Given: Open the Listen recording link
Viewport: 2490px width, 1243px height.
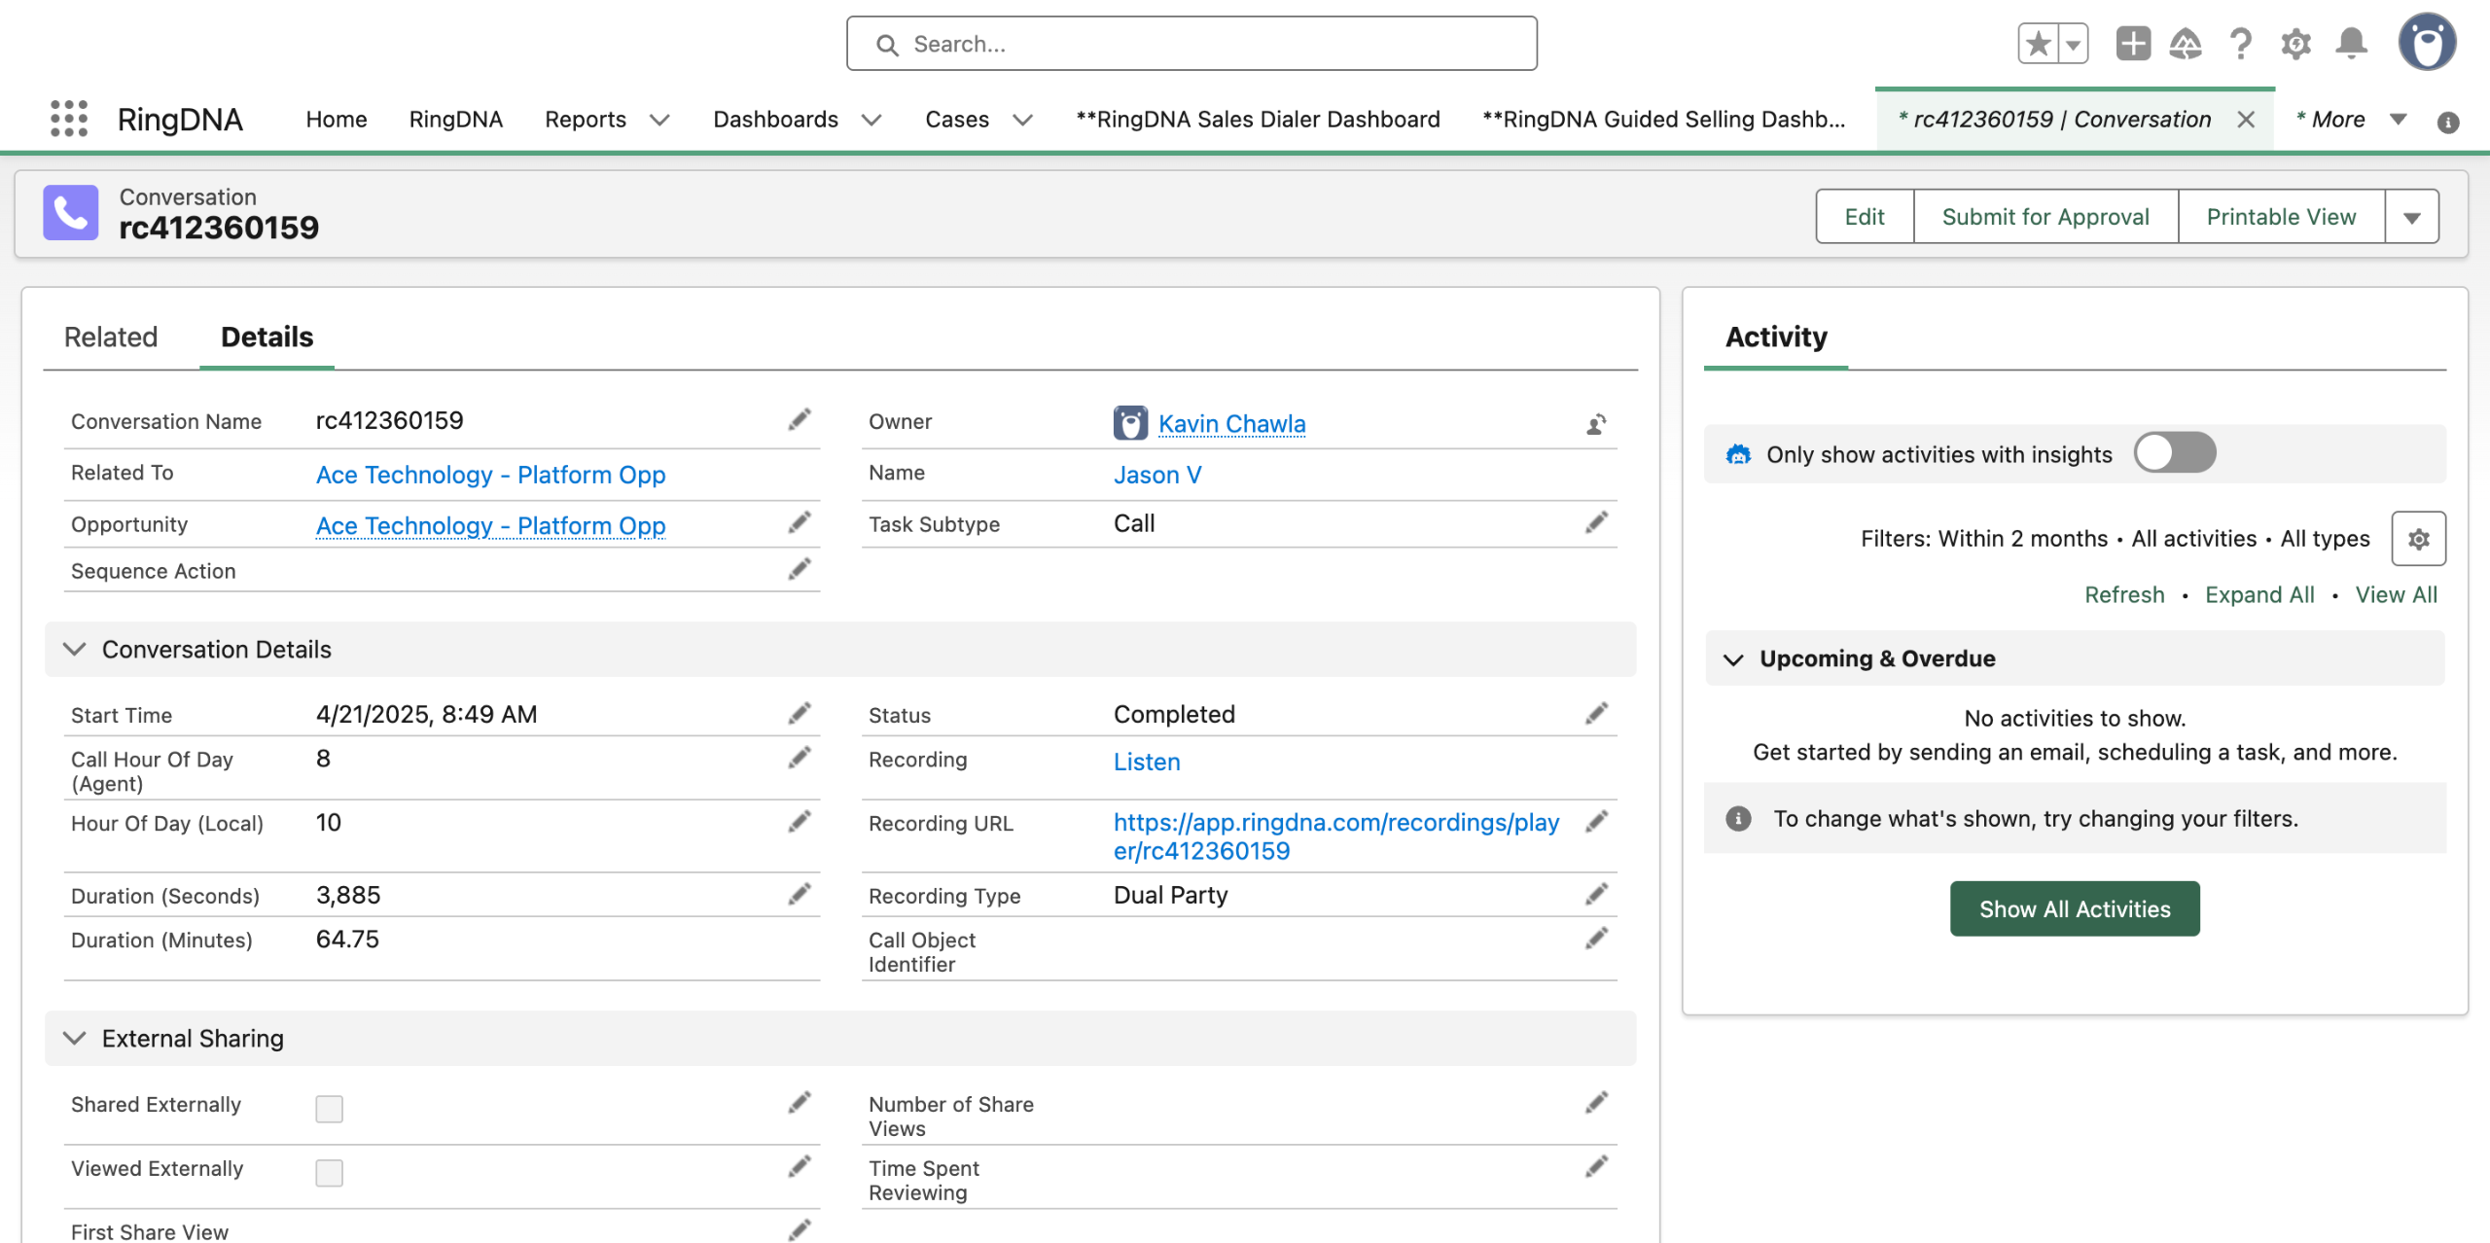Looking at the screenshot, I should click(1146, 762).
